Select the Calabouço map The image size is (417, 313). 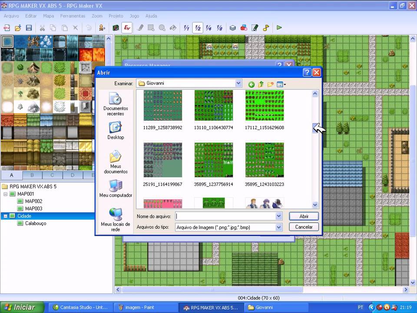(x=36, y=223)
